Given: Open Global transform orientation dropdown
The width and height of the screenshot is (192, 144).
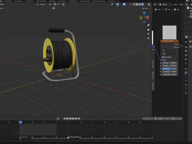Looking at the screenshot, I should [x=42, y=4].
